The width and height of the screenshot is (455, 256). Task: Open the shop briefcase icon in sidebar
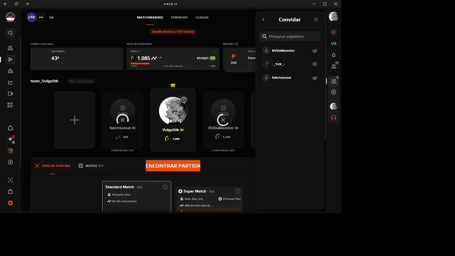10,192
